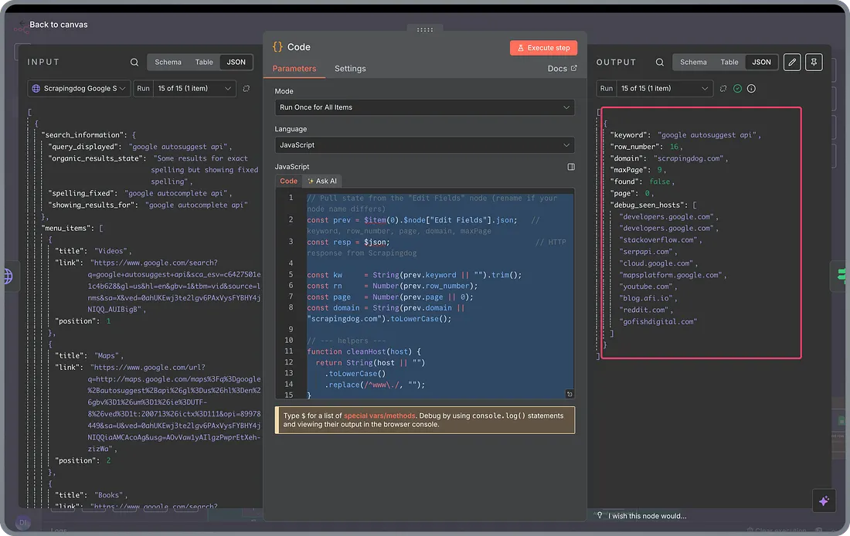Click the green success checkmark icon in OUTPUT
This screenshot has height=536, width=850.
(x=737, y=89)
